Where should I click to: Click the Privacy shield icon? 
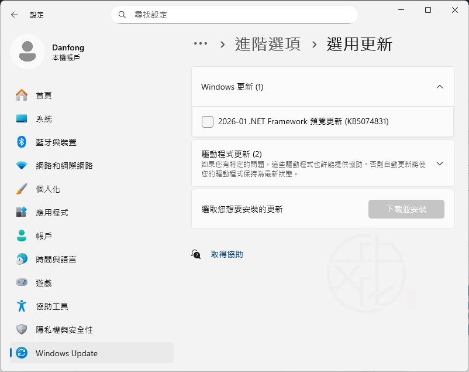[22, 329]
